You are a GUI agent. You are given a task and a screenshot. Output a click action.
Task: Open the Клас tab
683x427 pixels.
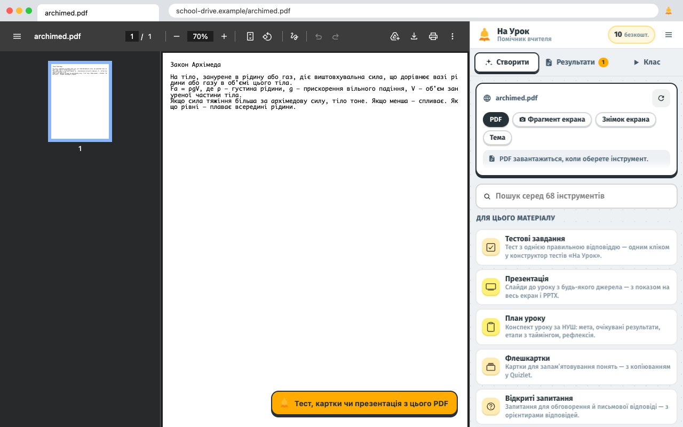tap(647, 62)
